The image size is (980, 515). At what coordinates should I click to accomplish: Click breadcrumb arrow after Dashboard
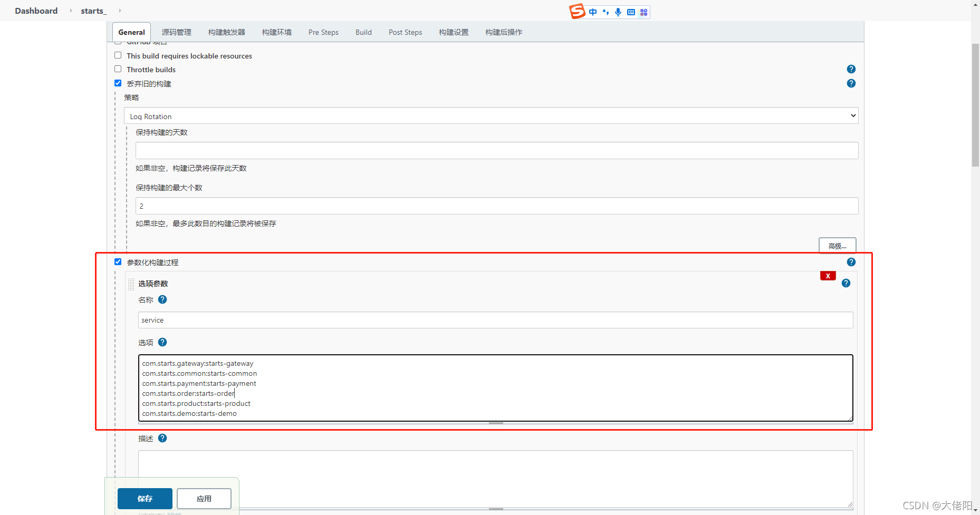(71, 11)
